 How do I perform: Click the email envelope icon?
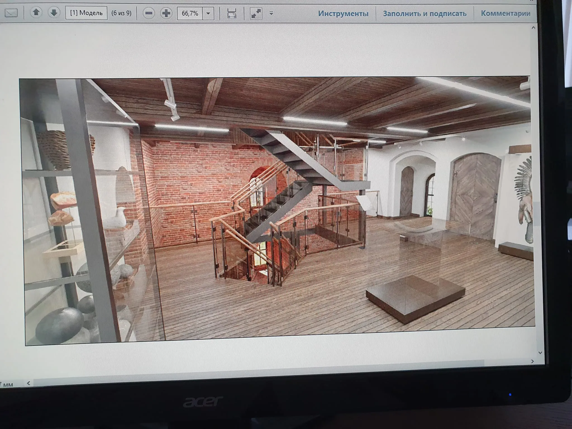coord(11,13)
